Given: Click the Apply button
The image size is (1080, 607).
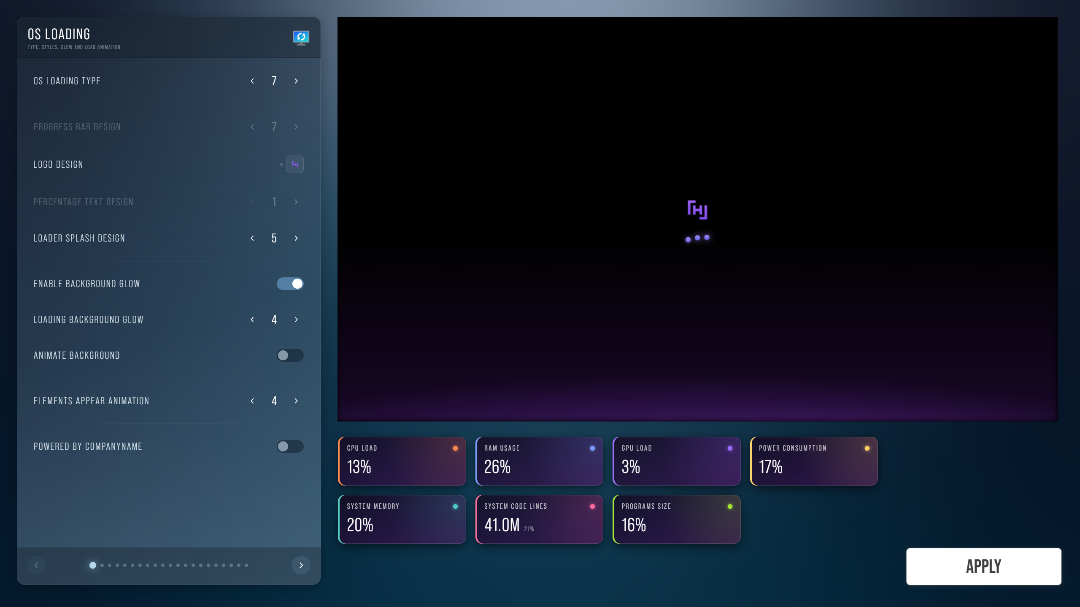Looking at the screenshot, I should tap(984, 566).
